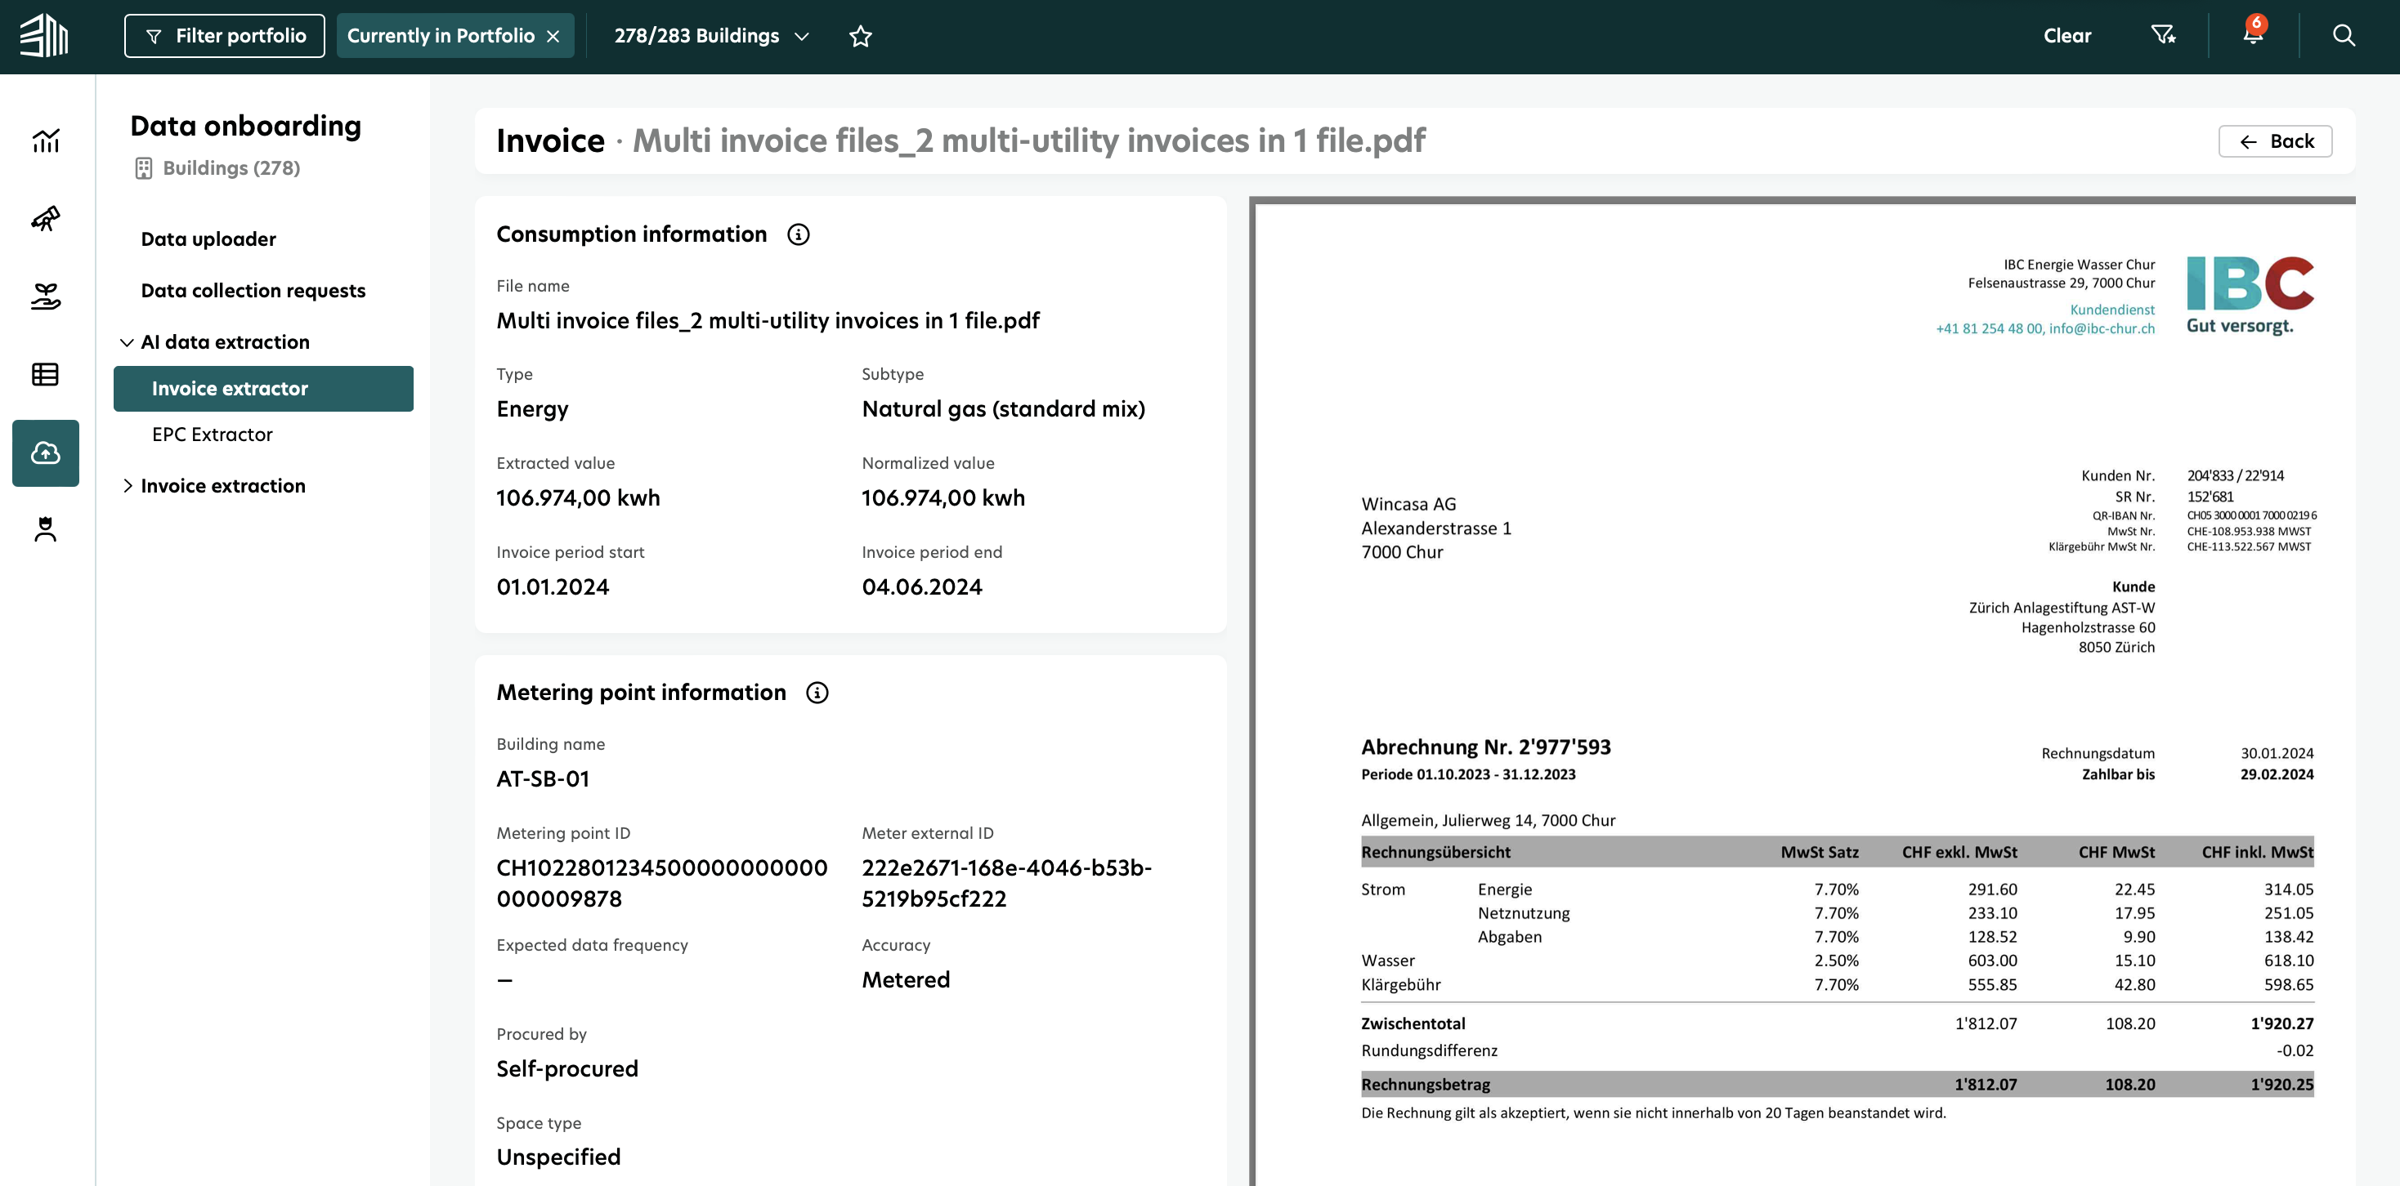Select the cloud upload data onboarding icon
This screenshot has height=1186, width=2400.
click(45, 453)
